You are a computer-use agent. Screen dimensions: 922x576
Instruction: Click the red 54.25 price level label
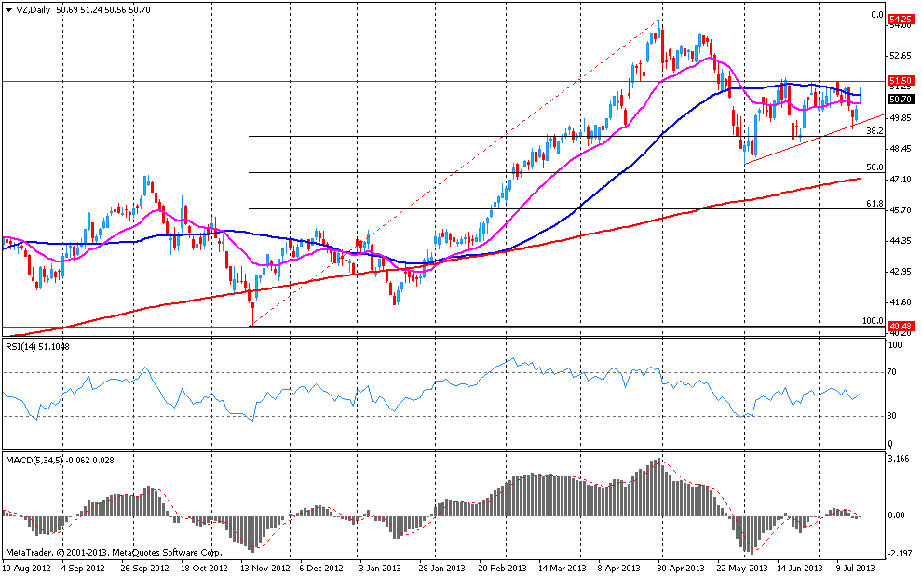901,20
